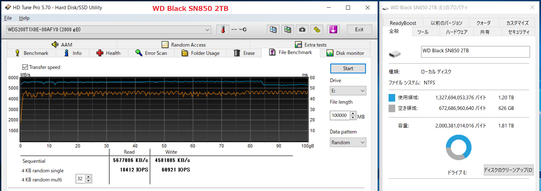Open the Extra tests tab
Screen dimensions: 541x191
point(311,45)
